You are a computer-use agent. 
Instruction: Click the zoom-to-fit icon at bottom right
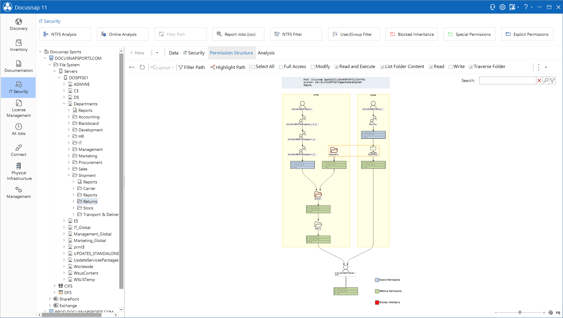click(551, 312)
